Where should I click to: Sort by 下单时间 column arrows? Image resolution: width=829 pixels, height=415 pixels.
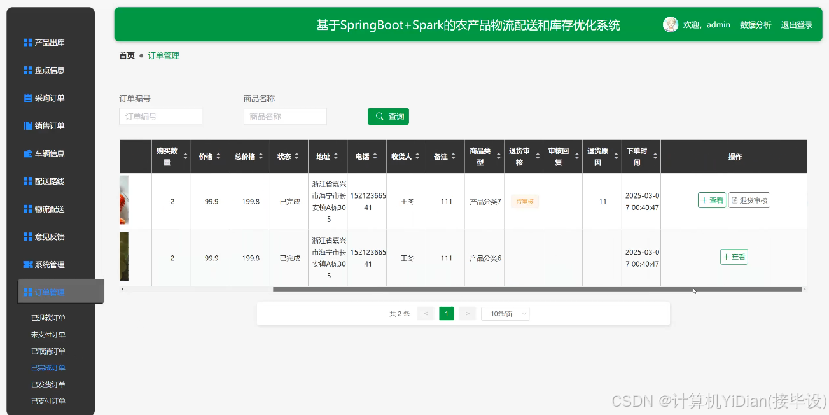click(x=655, y=157)
